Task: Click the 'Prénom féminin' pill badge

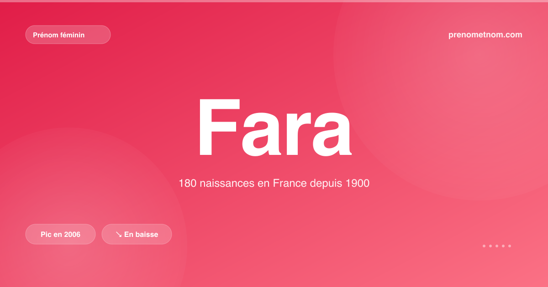Action: click(68, 35)
